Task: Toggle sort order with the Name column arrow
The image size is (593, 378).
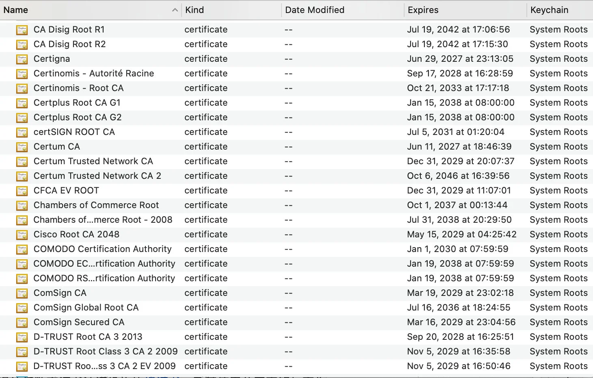Action: point(175,10)
